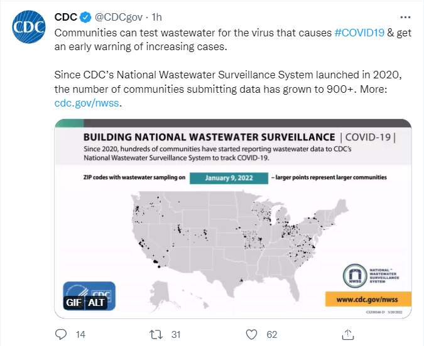Screen dimensions: 424x346
Task: Click the reply speech bubble icon
Action: (61, 334)
